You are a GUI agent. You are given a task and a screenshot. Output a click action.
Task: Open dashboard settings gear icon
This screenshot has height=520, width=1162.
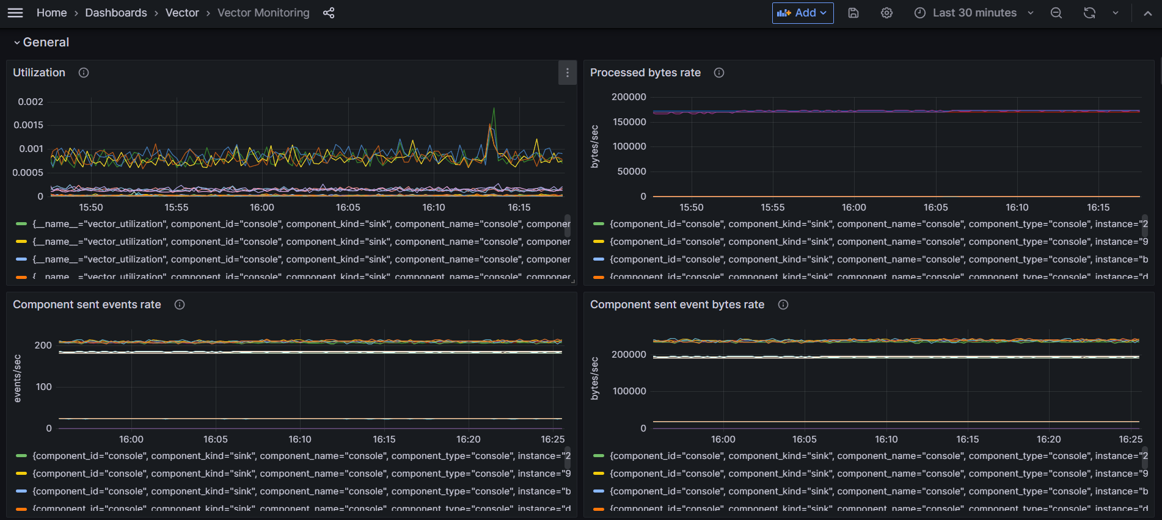point(886,13)
